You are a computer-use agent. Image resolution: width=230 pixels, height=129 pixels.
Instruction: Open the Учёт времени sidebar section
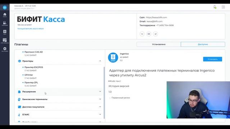[x=5, y=41]
